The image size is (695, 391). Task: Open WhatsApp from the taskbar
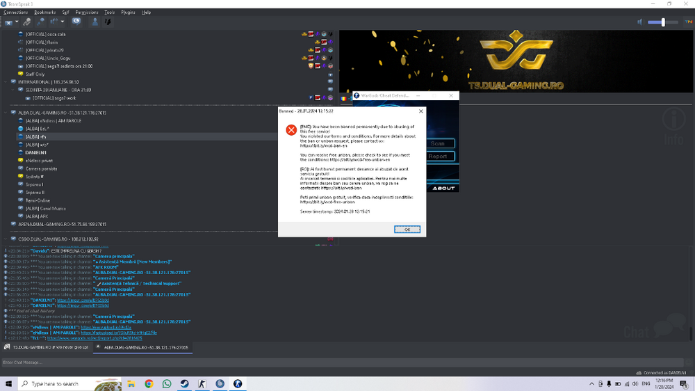pos(167,383)
